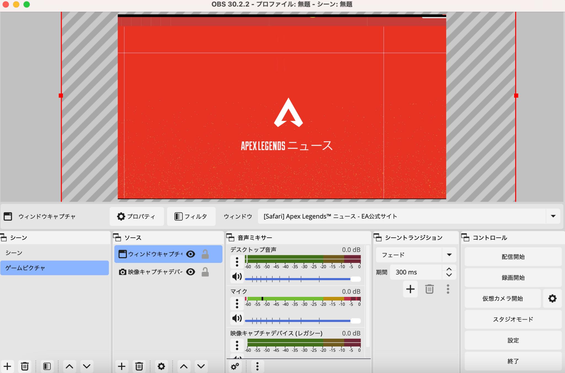The width and height of the screenshot is (565, 373).
Task: Open audio mixer menu dots at bottom
Action: 257,366
